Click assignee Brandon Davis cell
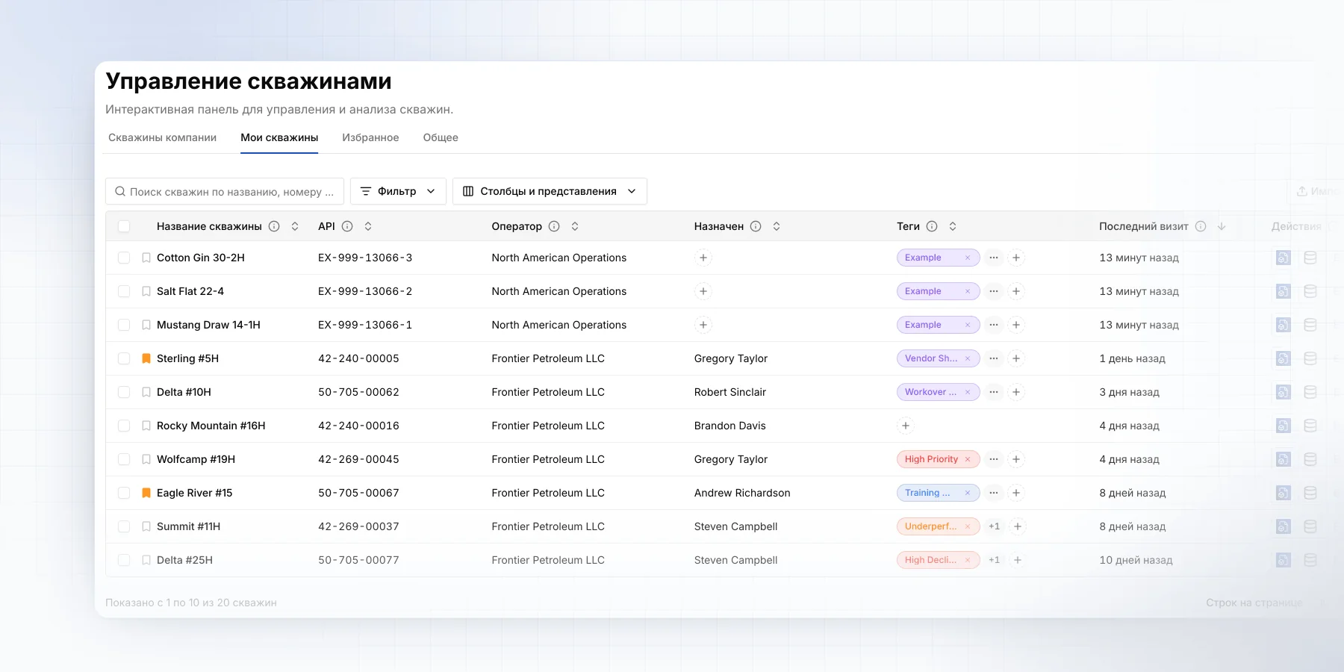 pos(730,426)
